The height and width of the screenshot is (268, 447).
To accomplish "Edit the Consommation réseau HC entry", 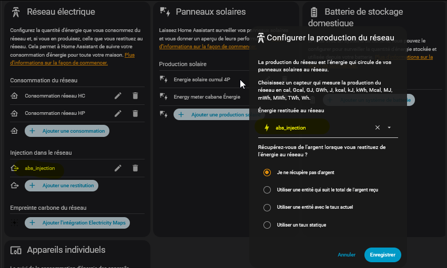I will pos(118,95).
